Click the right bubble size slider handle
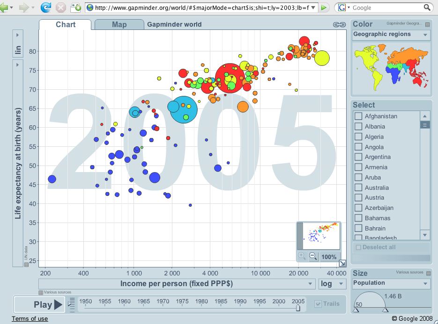This screenshot has height=324, width=438. pos(385,310)
